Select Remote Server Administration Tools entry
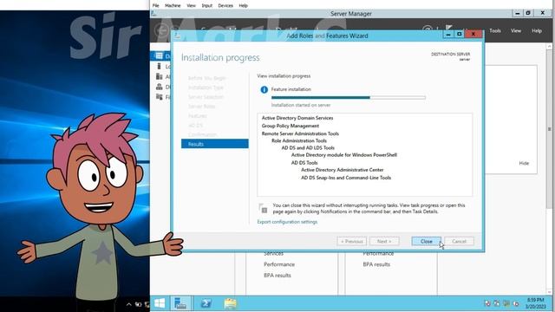Image resolution: width=555 pixels, height=312 pixels. pos(300,133)
